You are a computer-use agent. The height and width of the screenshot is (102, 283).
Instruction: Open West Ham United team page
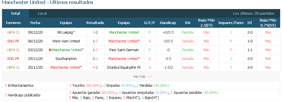66,41
